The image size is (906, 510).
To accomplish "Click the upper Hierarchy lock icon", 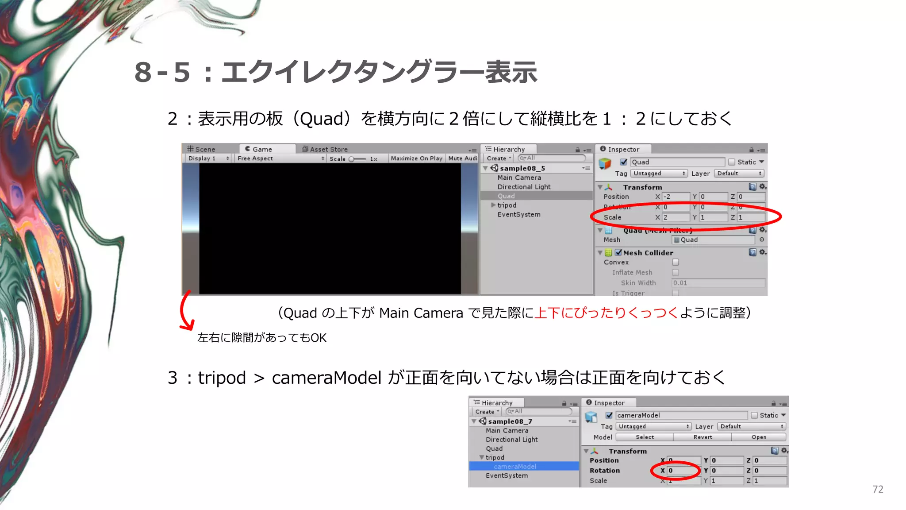I will point(577,150).
